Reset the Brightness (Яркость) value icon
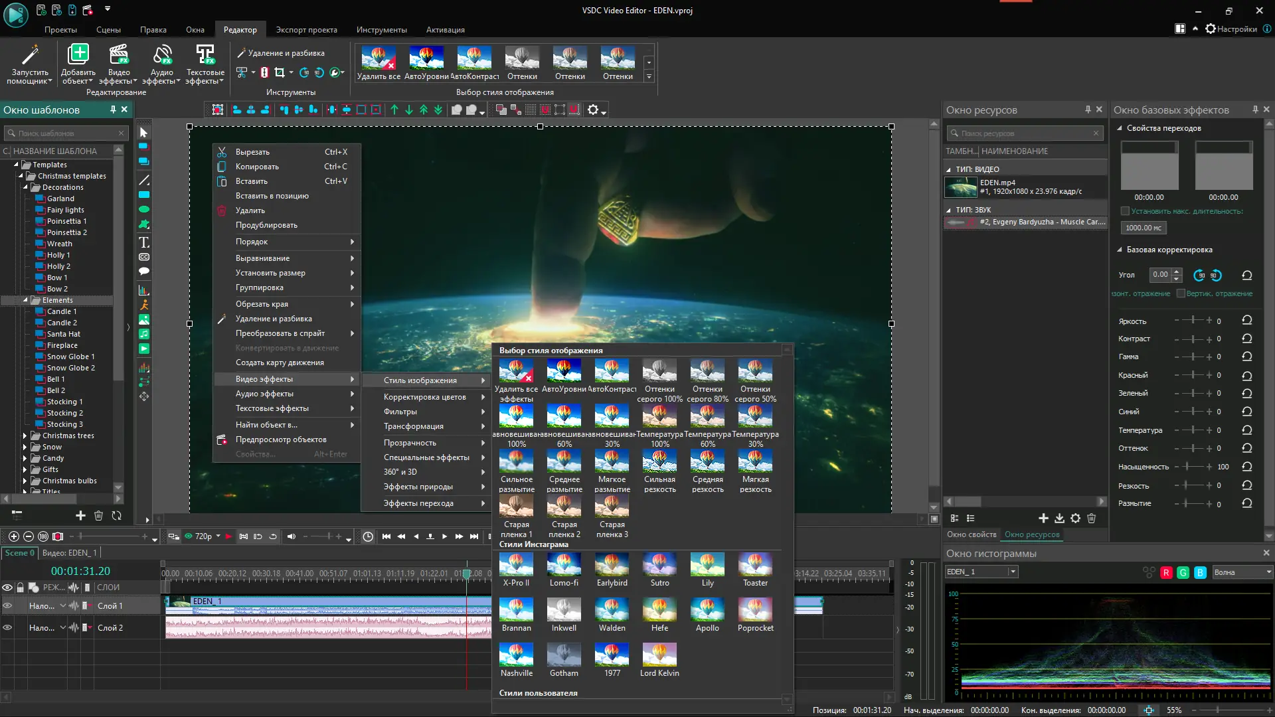Image resolution: width=1275 pixels, height=717 pixels. point(1246,321)
